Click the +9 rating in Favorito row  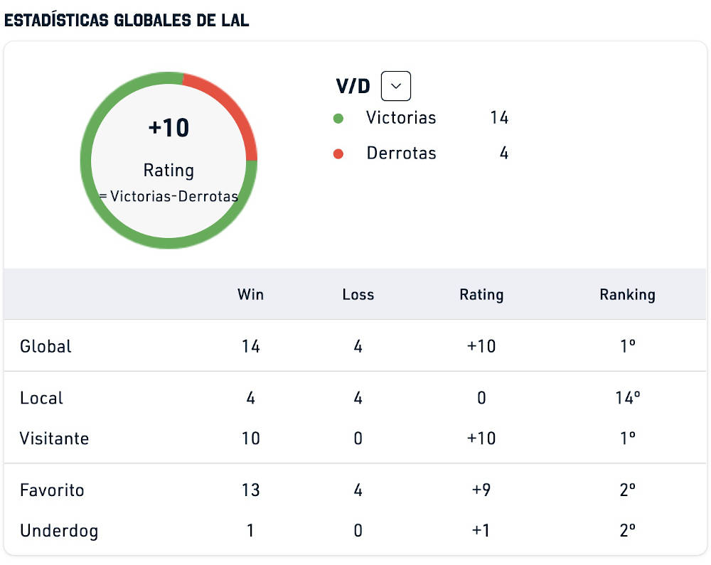coord(481,490)
